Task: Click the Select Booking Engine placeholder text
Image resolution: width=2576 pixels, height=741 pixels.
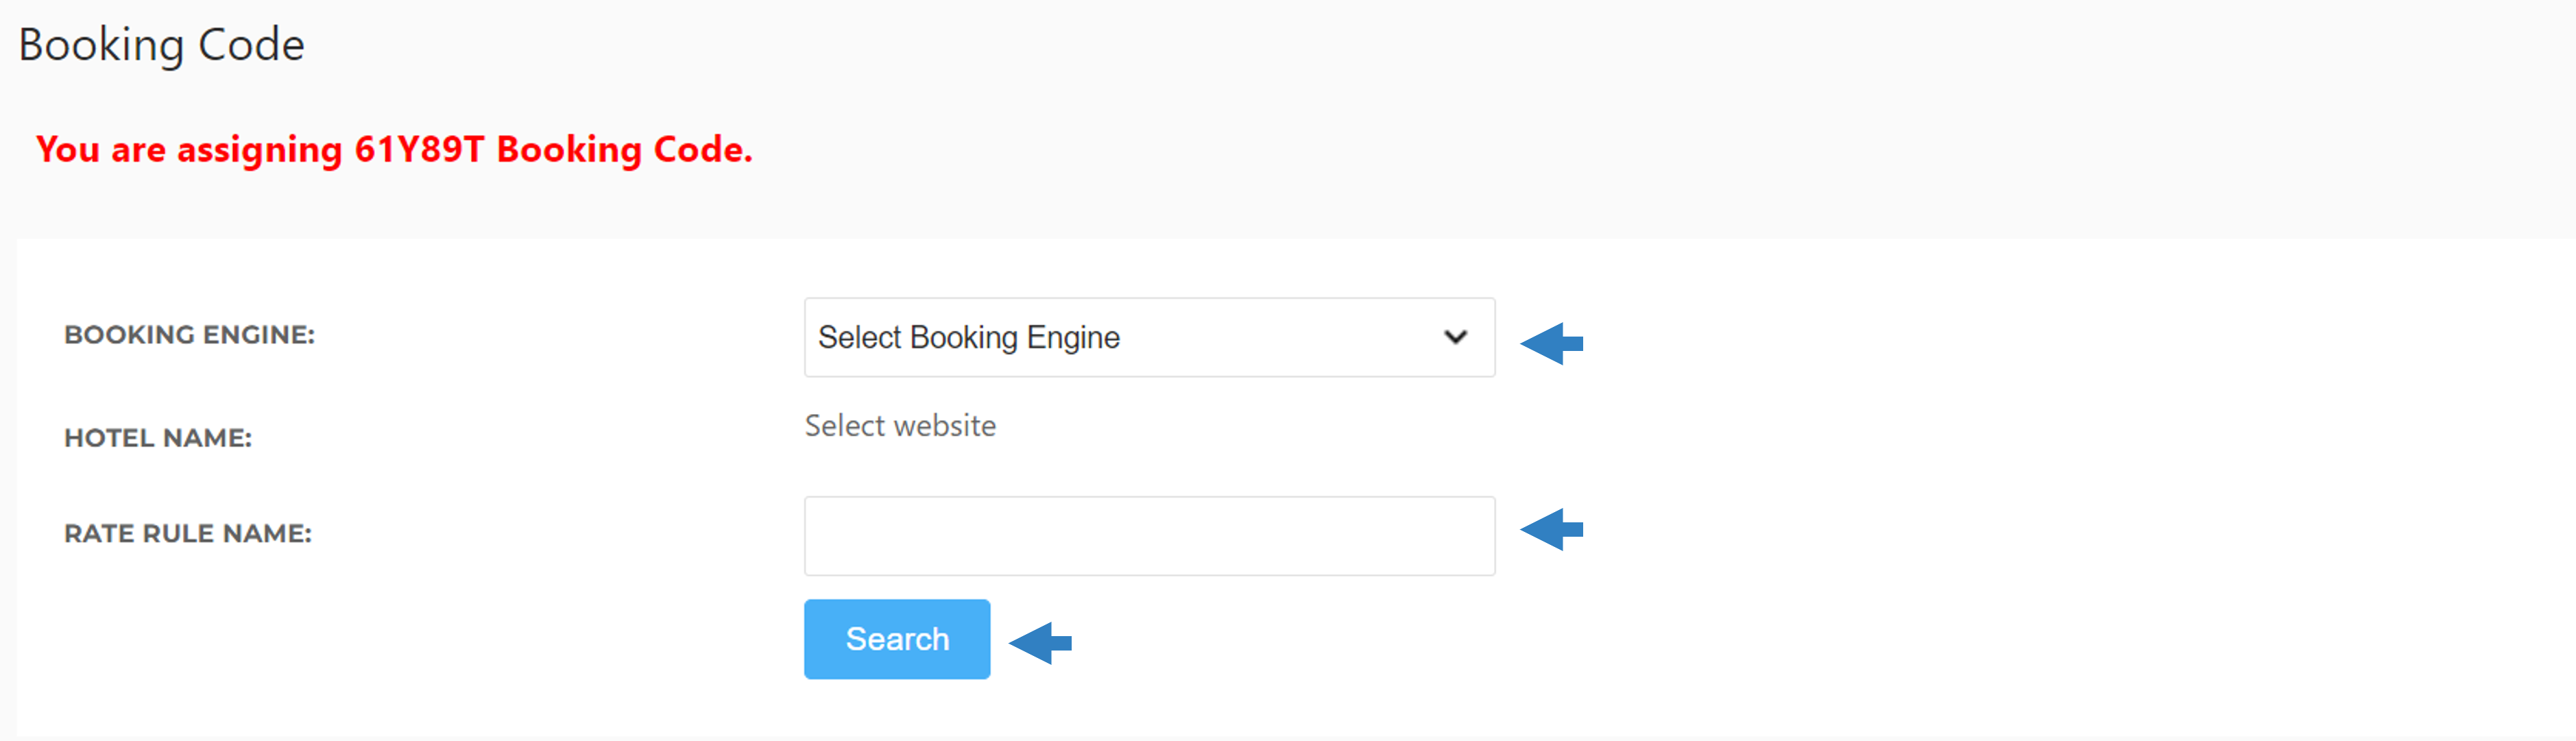Action: 968,338
